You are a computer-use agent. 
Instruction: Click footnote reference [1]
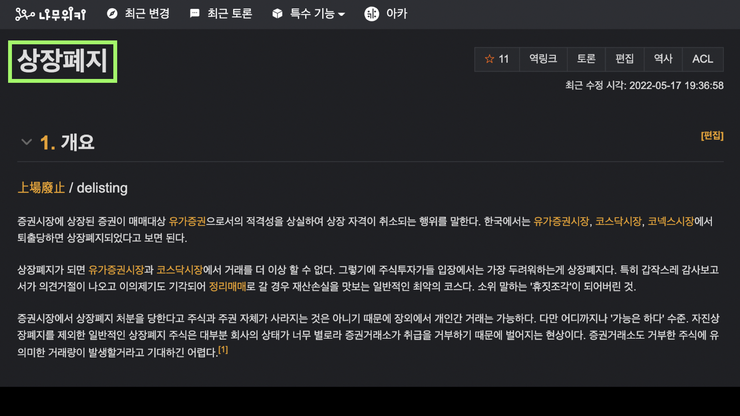pos(223,350)
